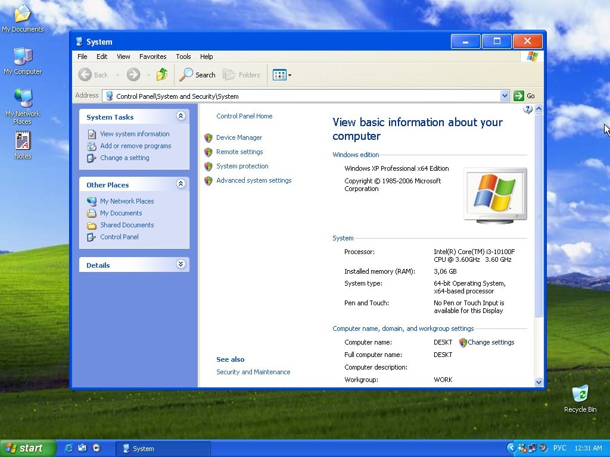The image size is (610, 457).
Task: Click the scrollbar up arrow
Action: (539, 109)
